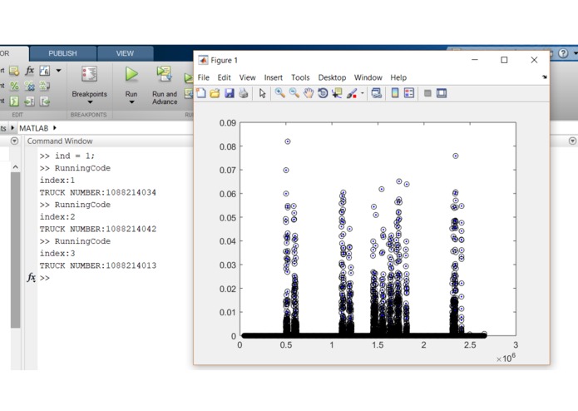Select the Data Cursor tool
Screen dimensions: 578x411
[337, 93]
